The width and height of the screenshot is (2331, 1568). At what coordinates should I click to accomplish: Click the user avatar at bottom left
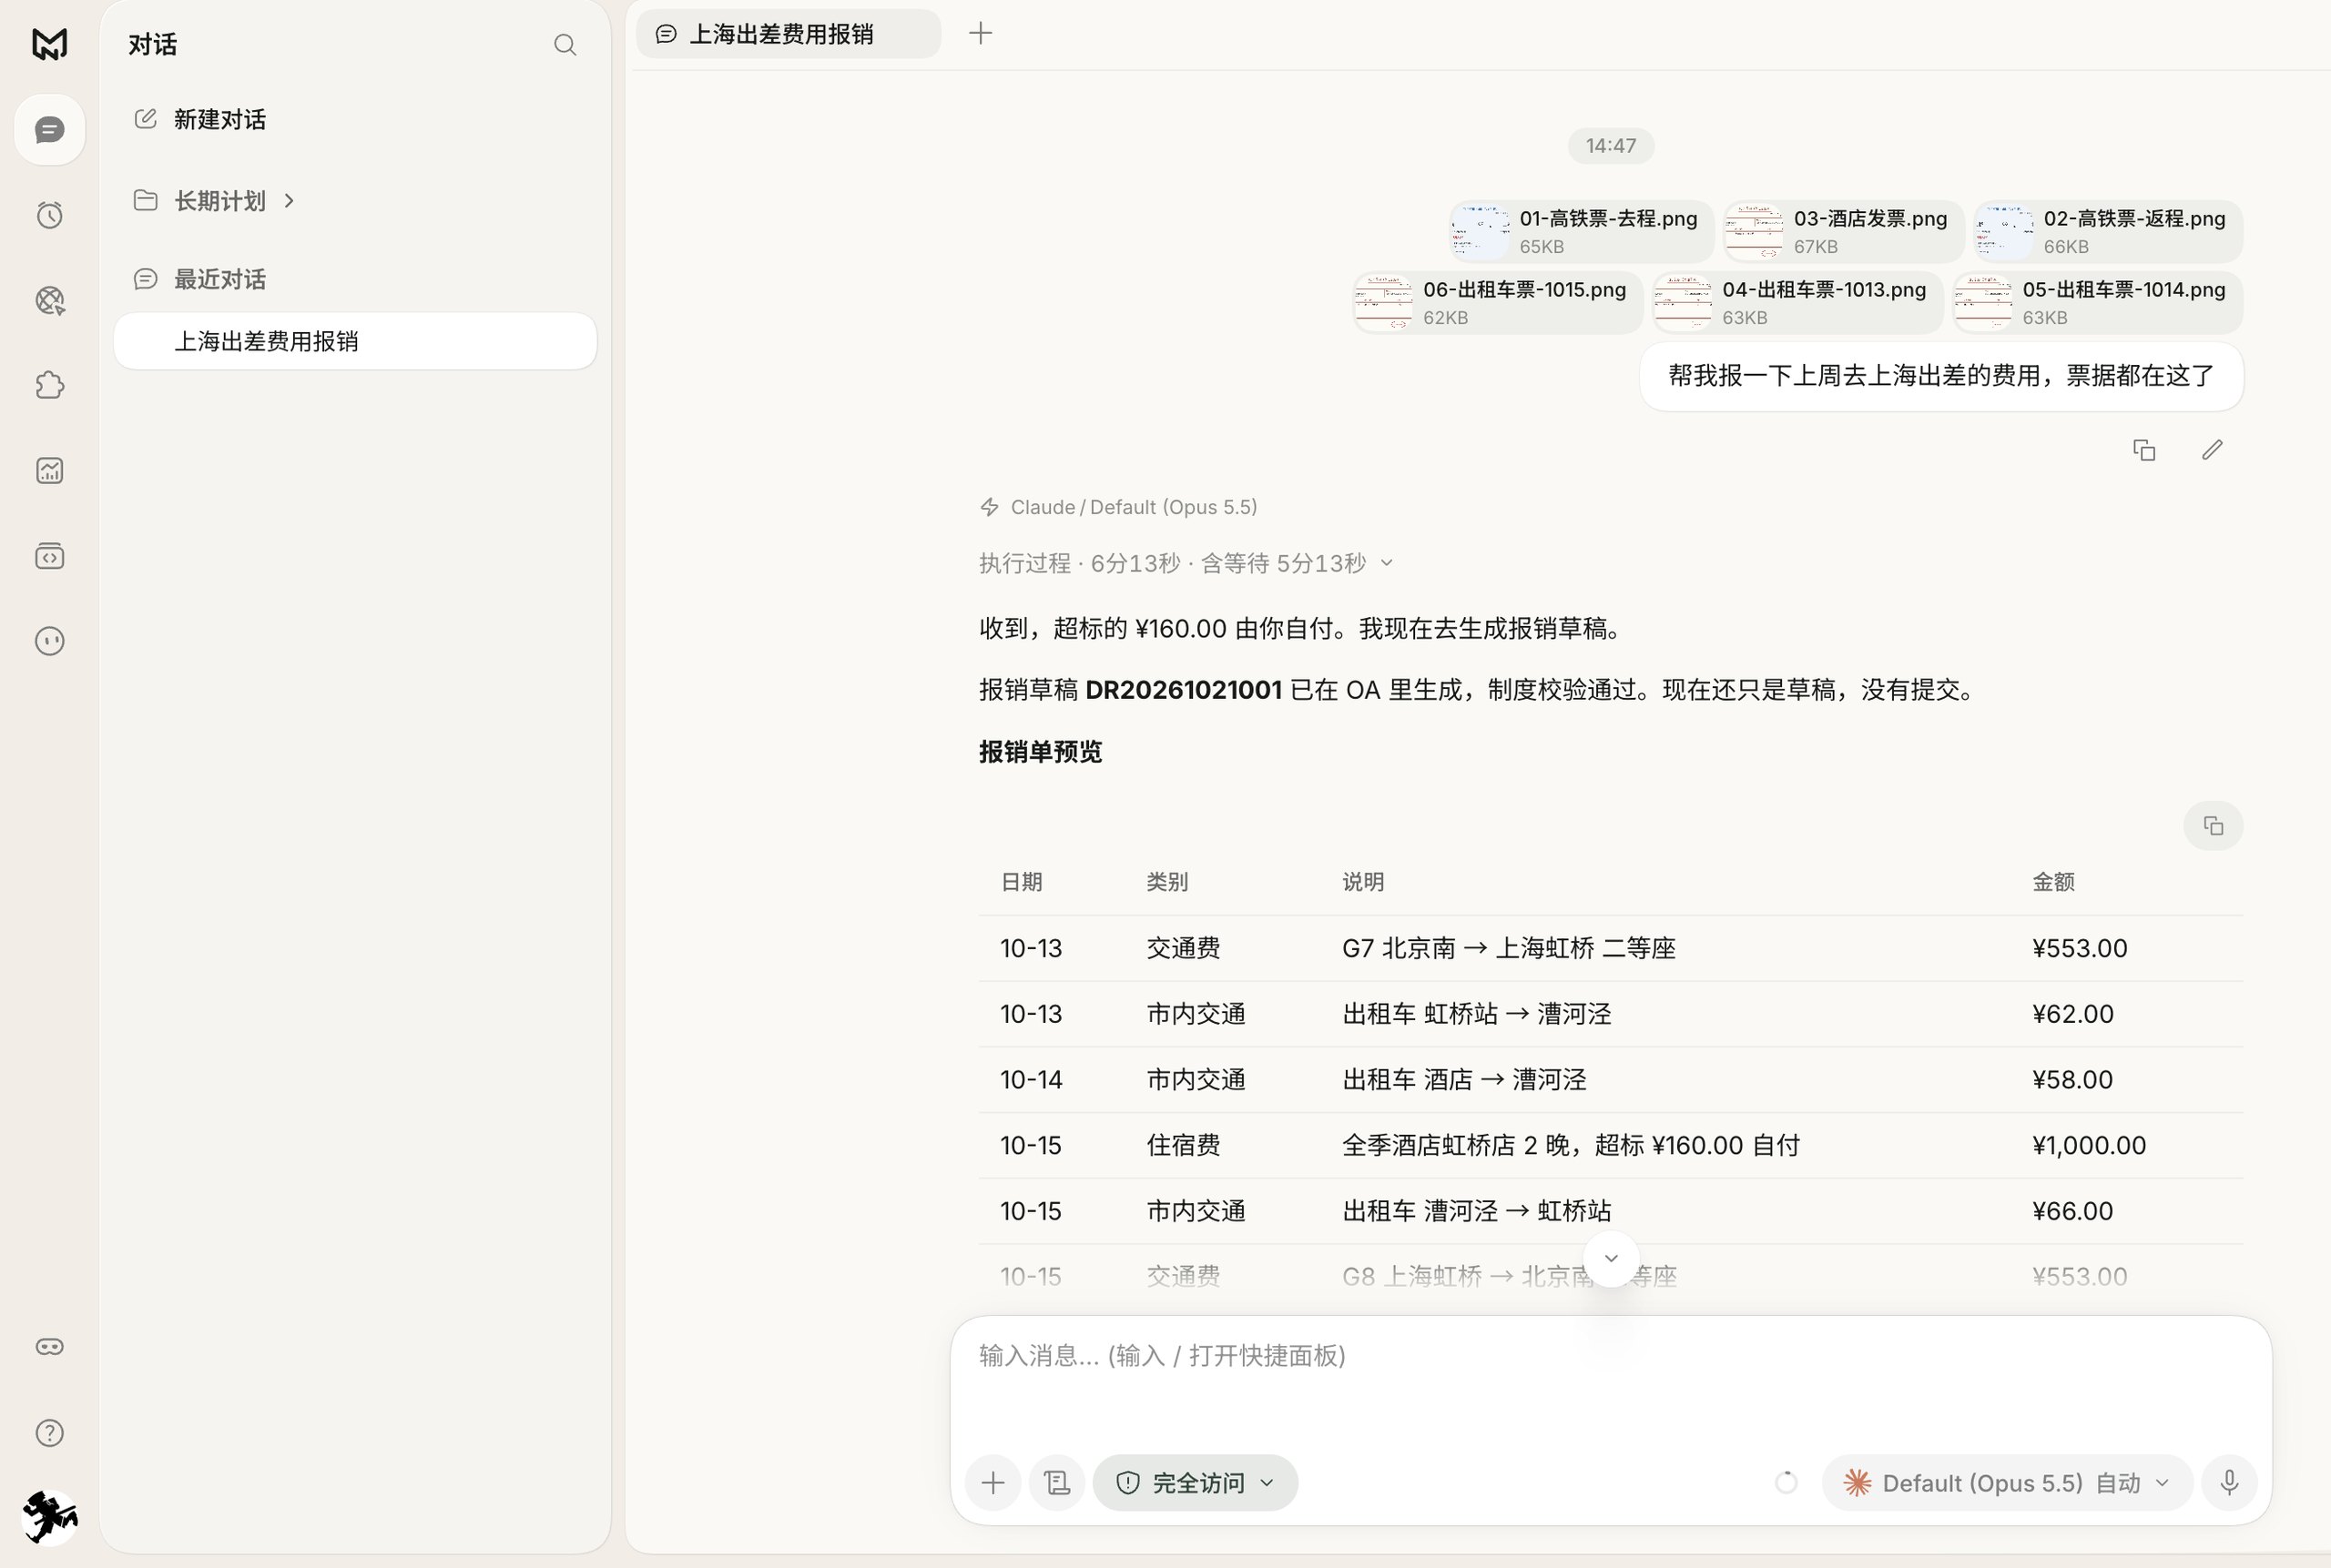point(49,1517)
